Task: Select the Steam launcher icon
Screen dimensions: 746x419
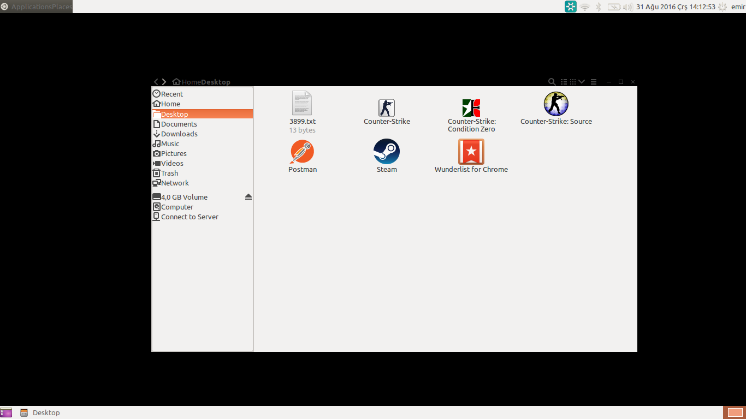Action: click(x=387, y=152)
